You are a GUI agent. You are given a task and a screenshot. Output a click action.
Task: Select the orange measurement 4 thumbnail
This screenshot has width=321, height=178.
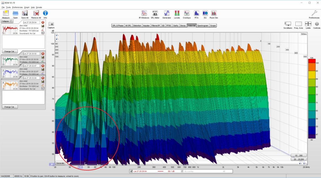[x=10, y=85]
